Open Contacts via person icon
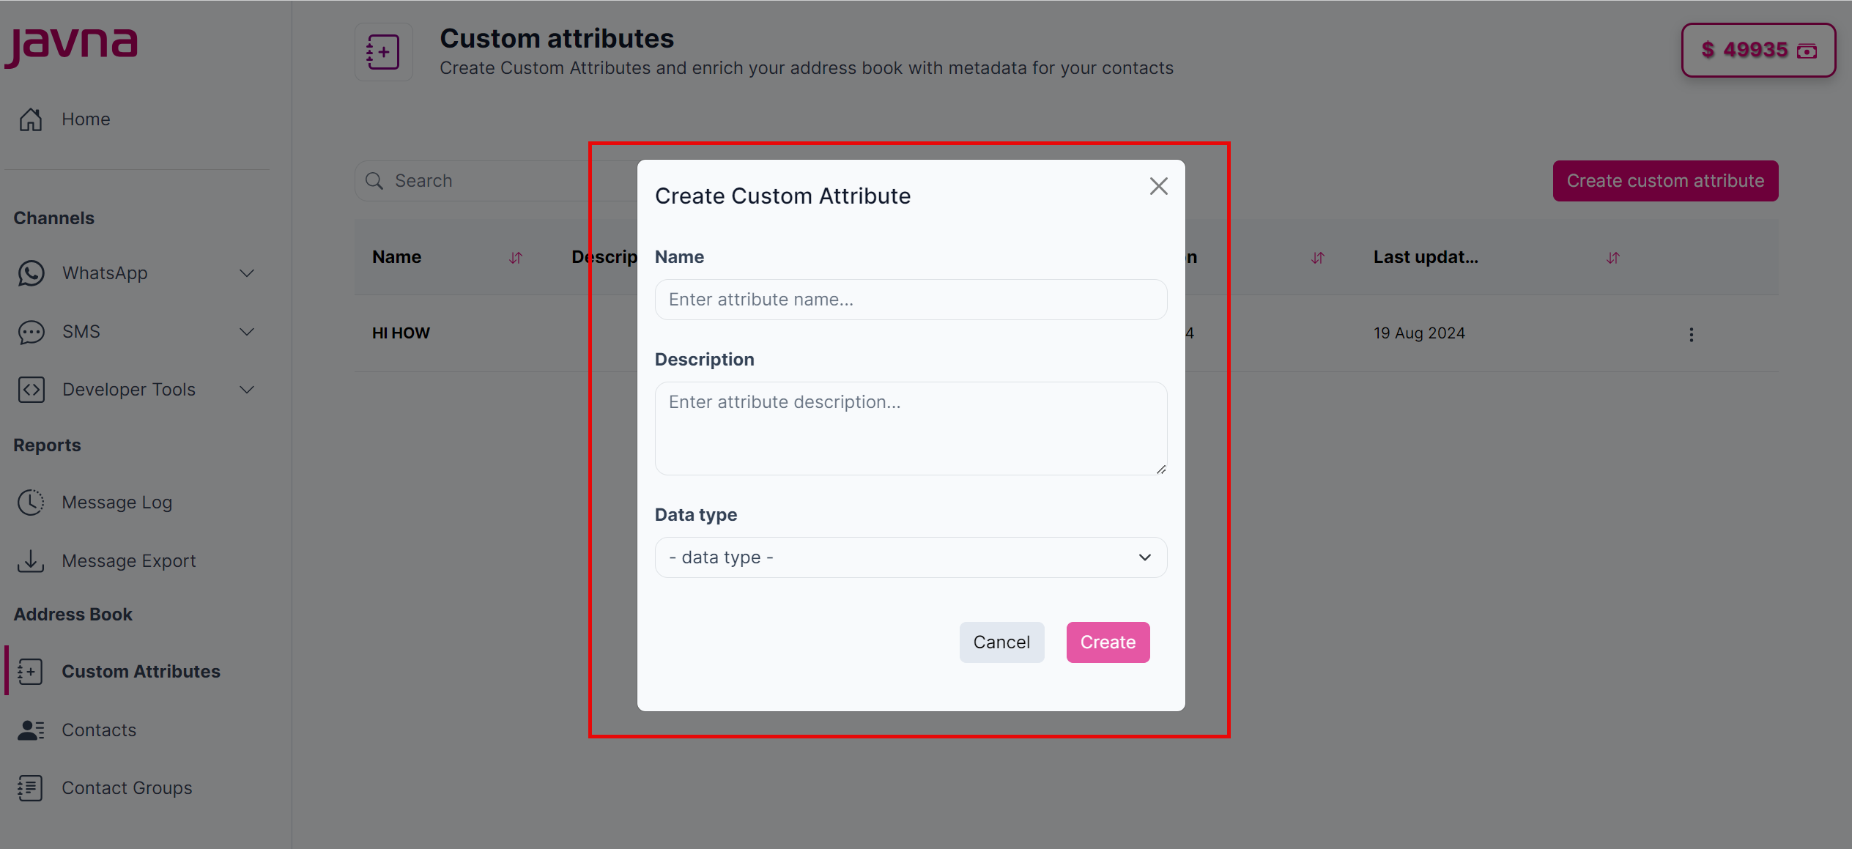Image resolution: width=1852 pixels, height=849 pixels. (x=29, y=730)
